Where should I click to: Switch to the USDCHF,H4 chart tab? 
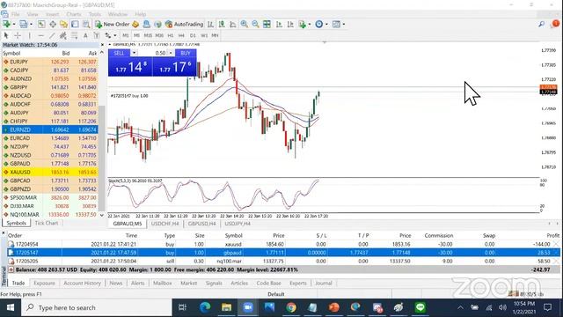click(165, 224)
